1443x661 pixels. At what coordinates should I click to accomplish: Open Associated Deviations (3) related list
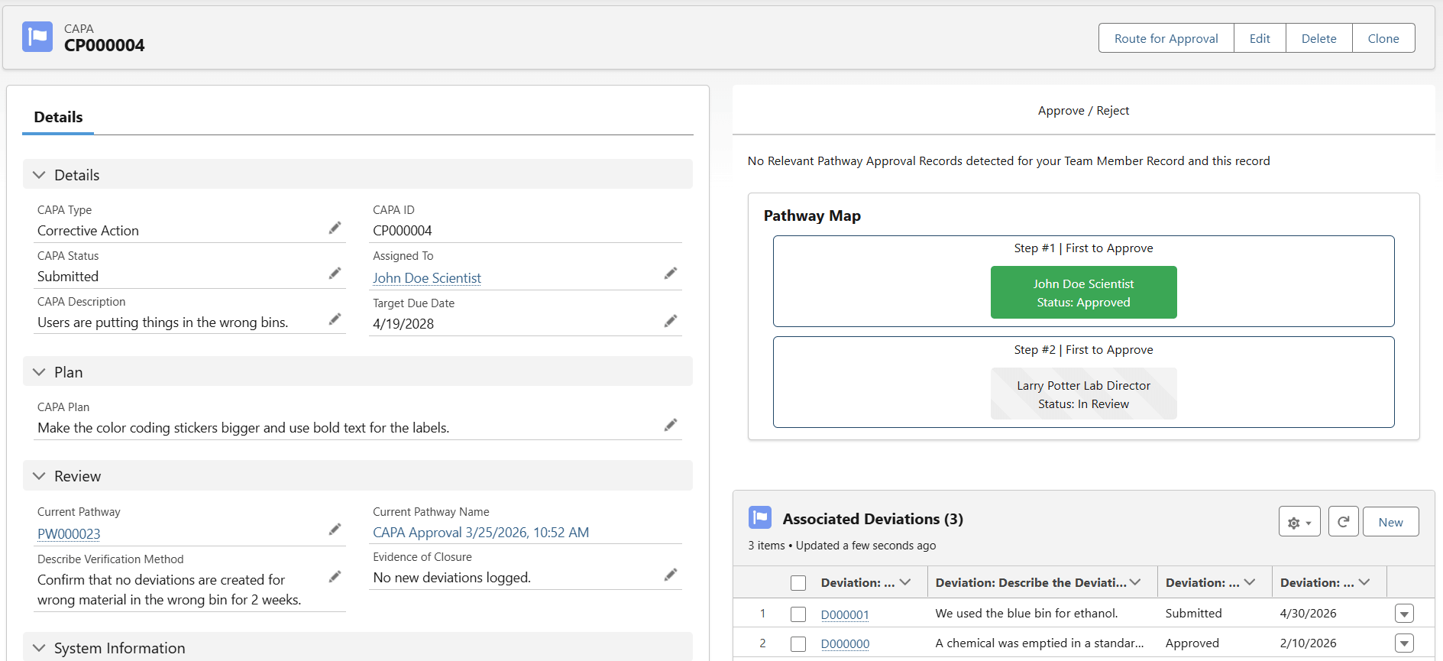[x=872, y=519]
